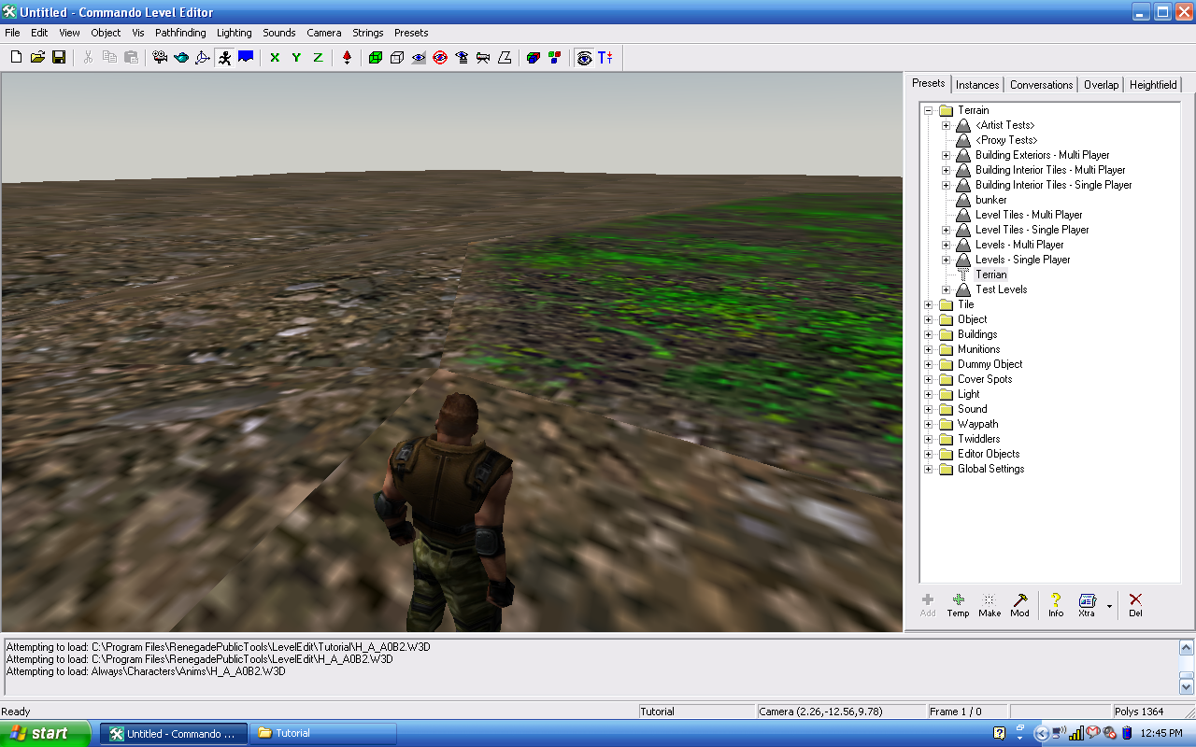This screenshot has width=1196, height=747.
Task: Click the Del red X button
Action: pos(1135,605)
